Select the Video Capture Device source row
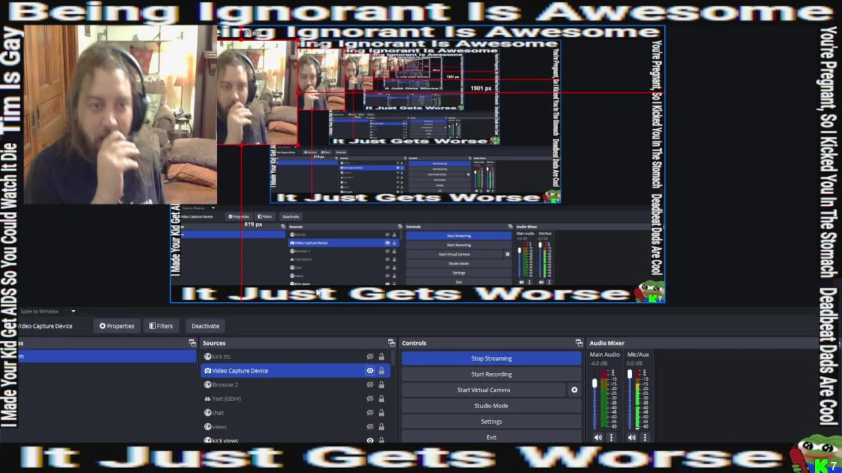The image size is (842, 473). click(x=296, y=371)
